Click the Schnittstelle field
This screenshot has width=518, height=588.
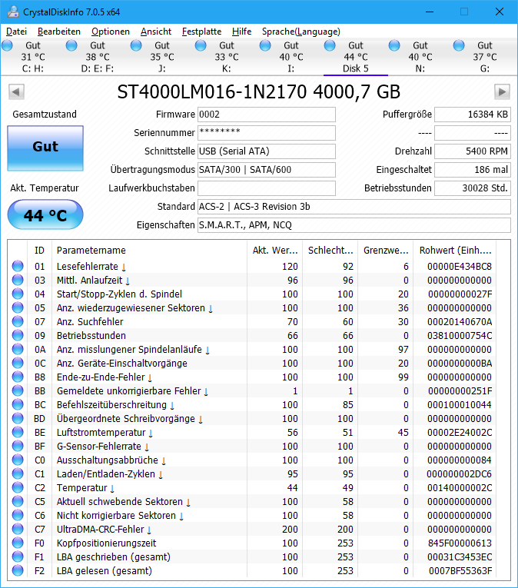[x=267, y=151]
